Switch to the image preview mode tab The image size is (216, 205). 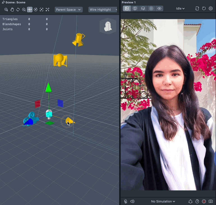pos(127,8)
